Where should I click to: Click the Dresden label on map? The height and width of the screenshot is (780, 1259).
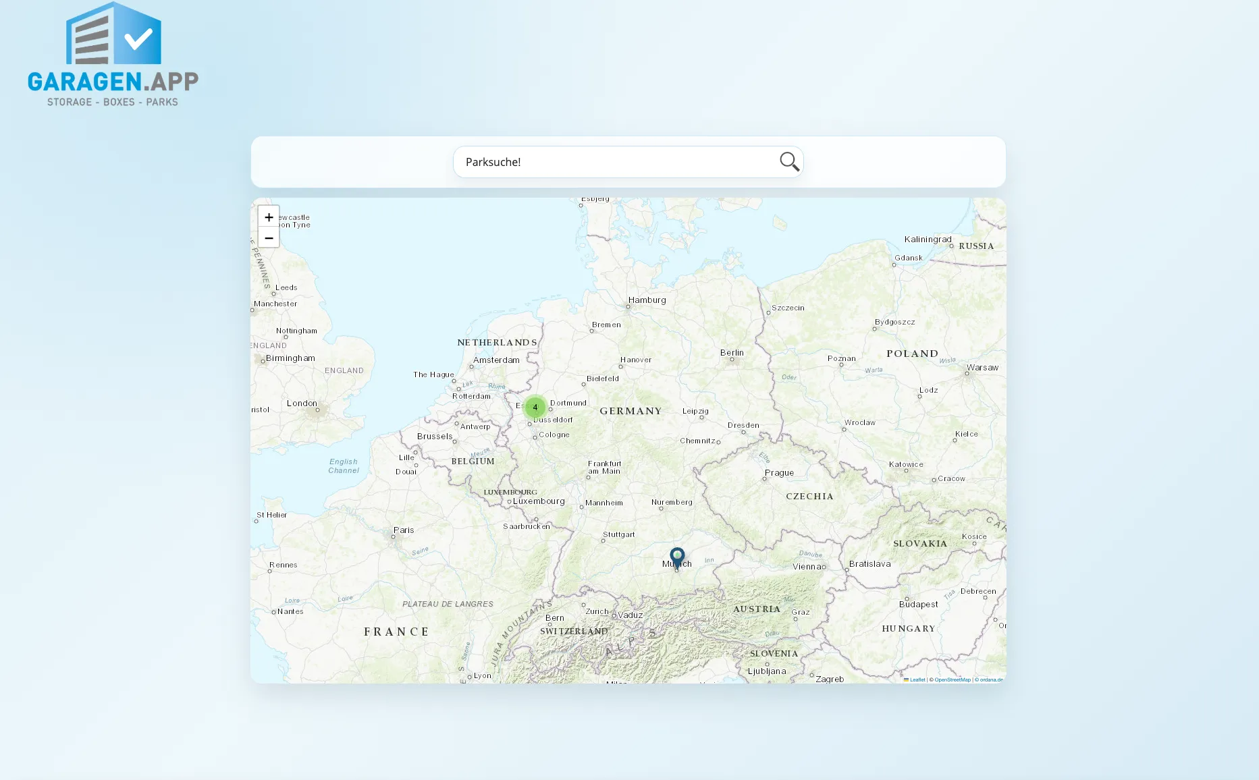(743, 425)
